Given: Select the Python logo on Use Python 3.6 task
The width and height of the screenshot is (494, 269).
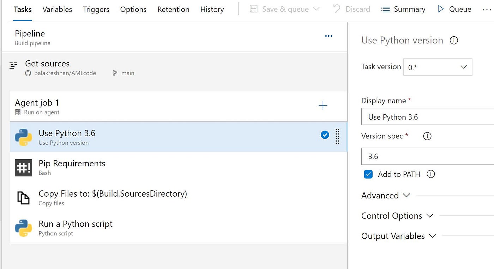Looking at the screenshot, I should tap(23, 137).
